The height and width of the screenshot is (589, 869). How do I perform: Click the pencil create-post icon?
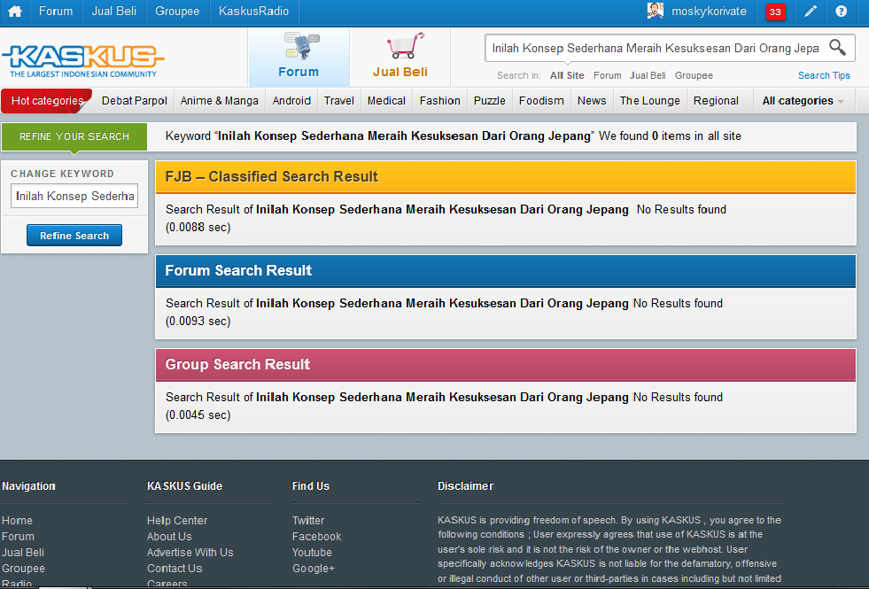point(811,12)
